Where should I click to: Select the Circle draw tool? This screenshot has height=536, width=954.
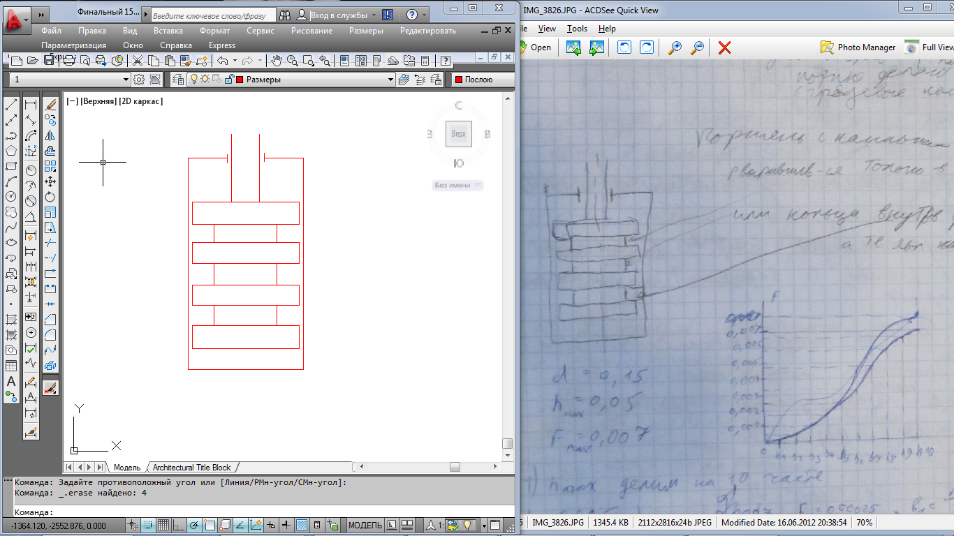click(x=11, y=198)
